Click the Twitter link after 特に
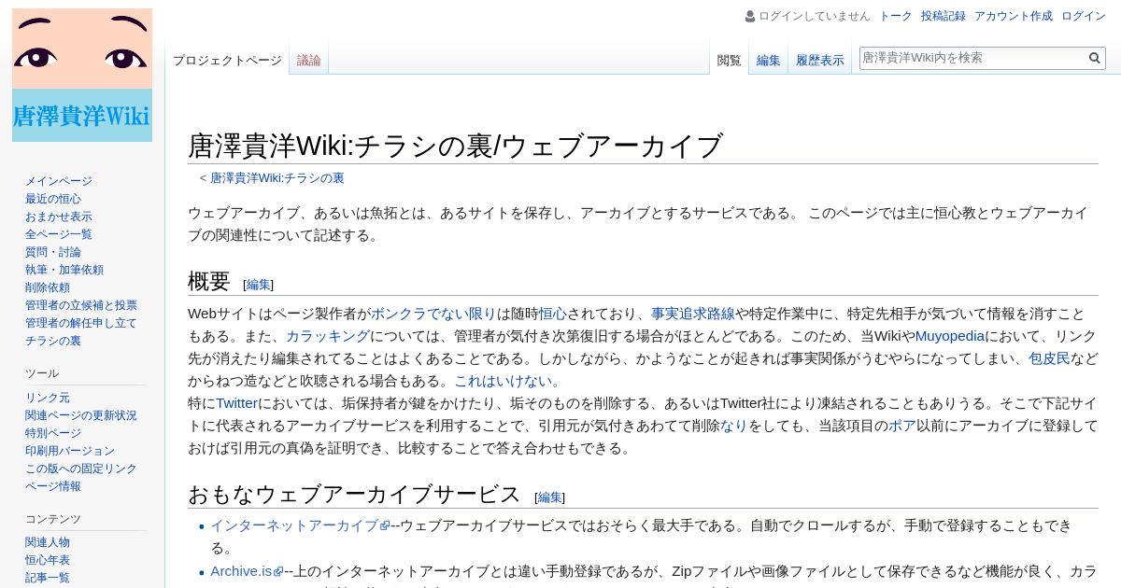This screenshot has width=1121, height=588. 237,403
